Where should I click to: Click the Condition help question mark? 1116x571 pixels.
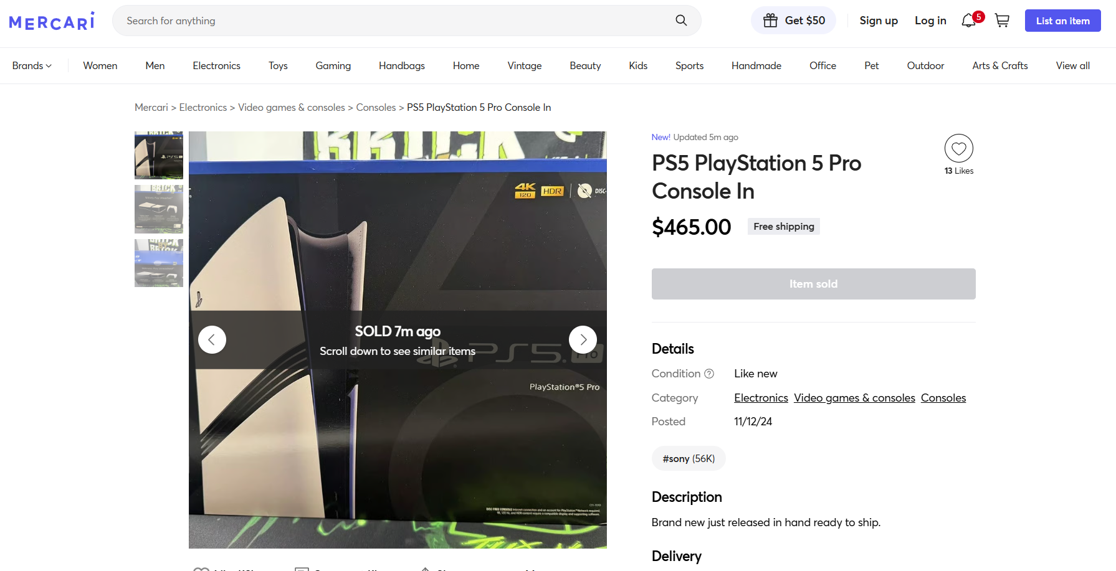pos(709,374)
